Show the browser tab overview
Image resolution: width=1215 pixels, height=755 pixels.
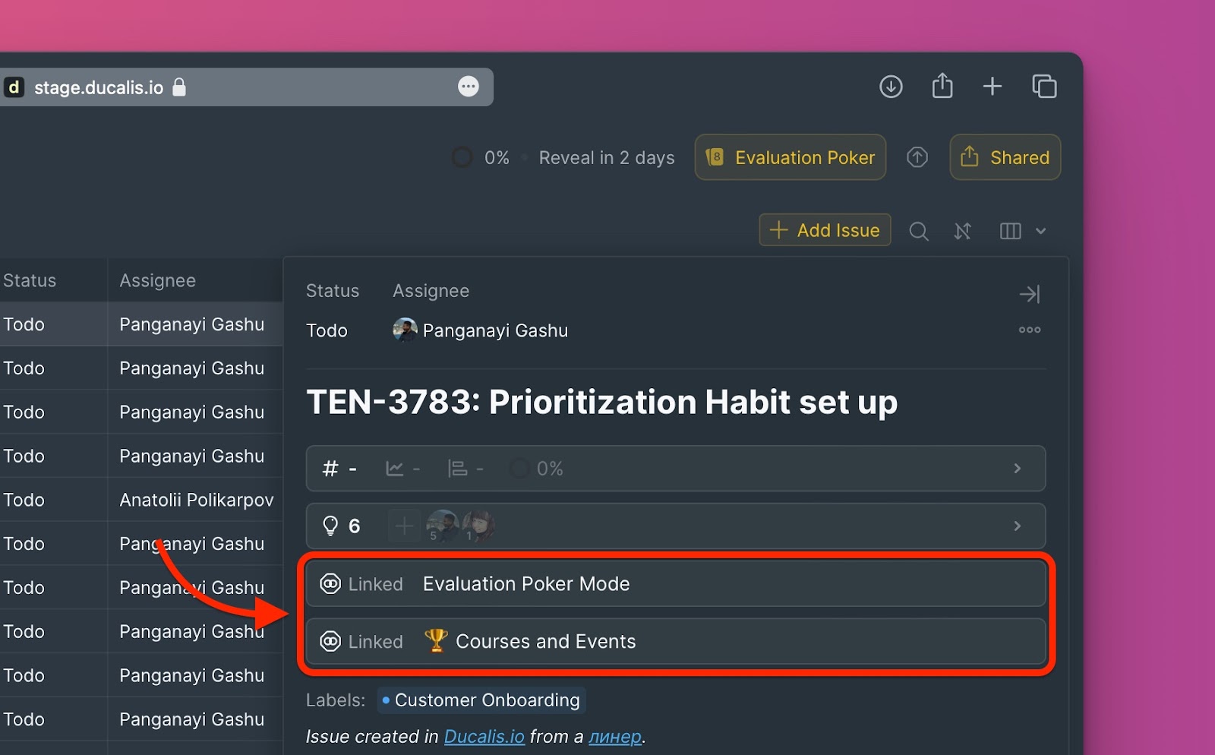pyautogui.click(x=1044, y=87)
